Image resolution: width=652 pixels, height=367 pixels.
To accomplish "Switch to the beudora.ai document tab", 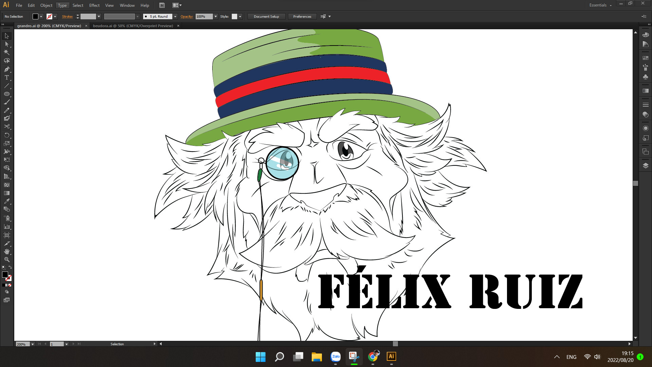I will 132,25.
